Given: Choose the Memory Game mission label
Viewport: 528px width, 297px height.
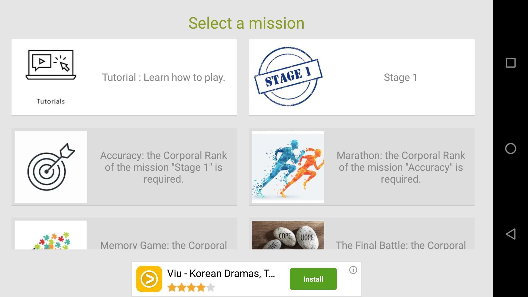Looking at the screenshot, I should [x=163, y=245].
